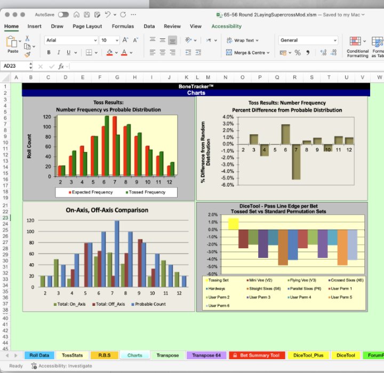Click the Insert Function fx icon
This screenshot has width=384, height=373.
click(61, 67)
